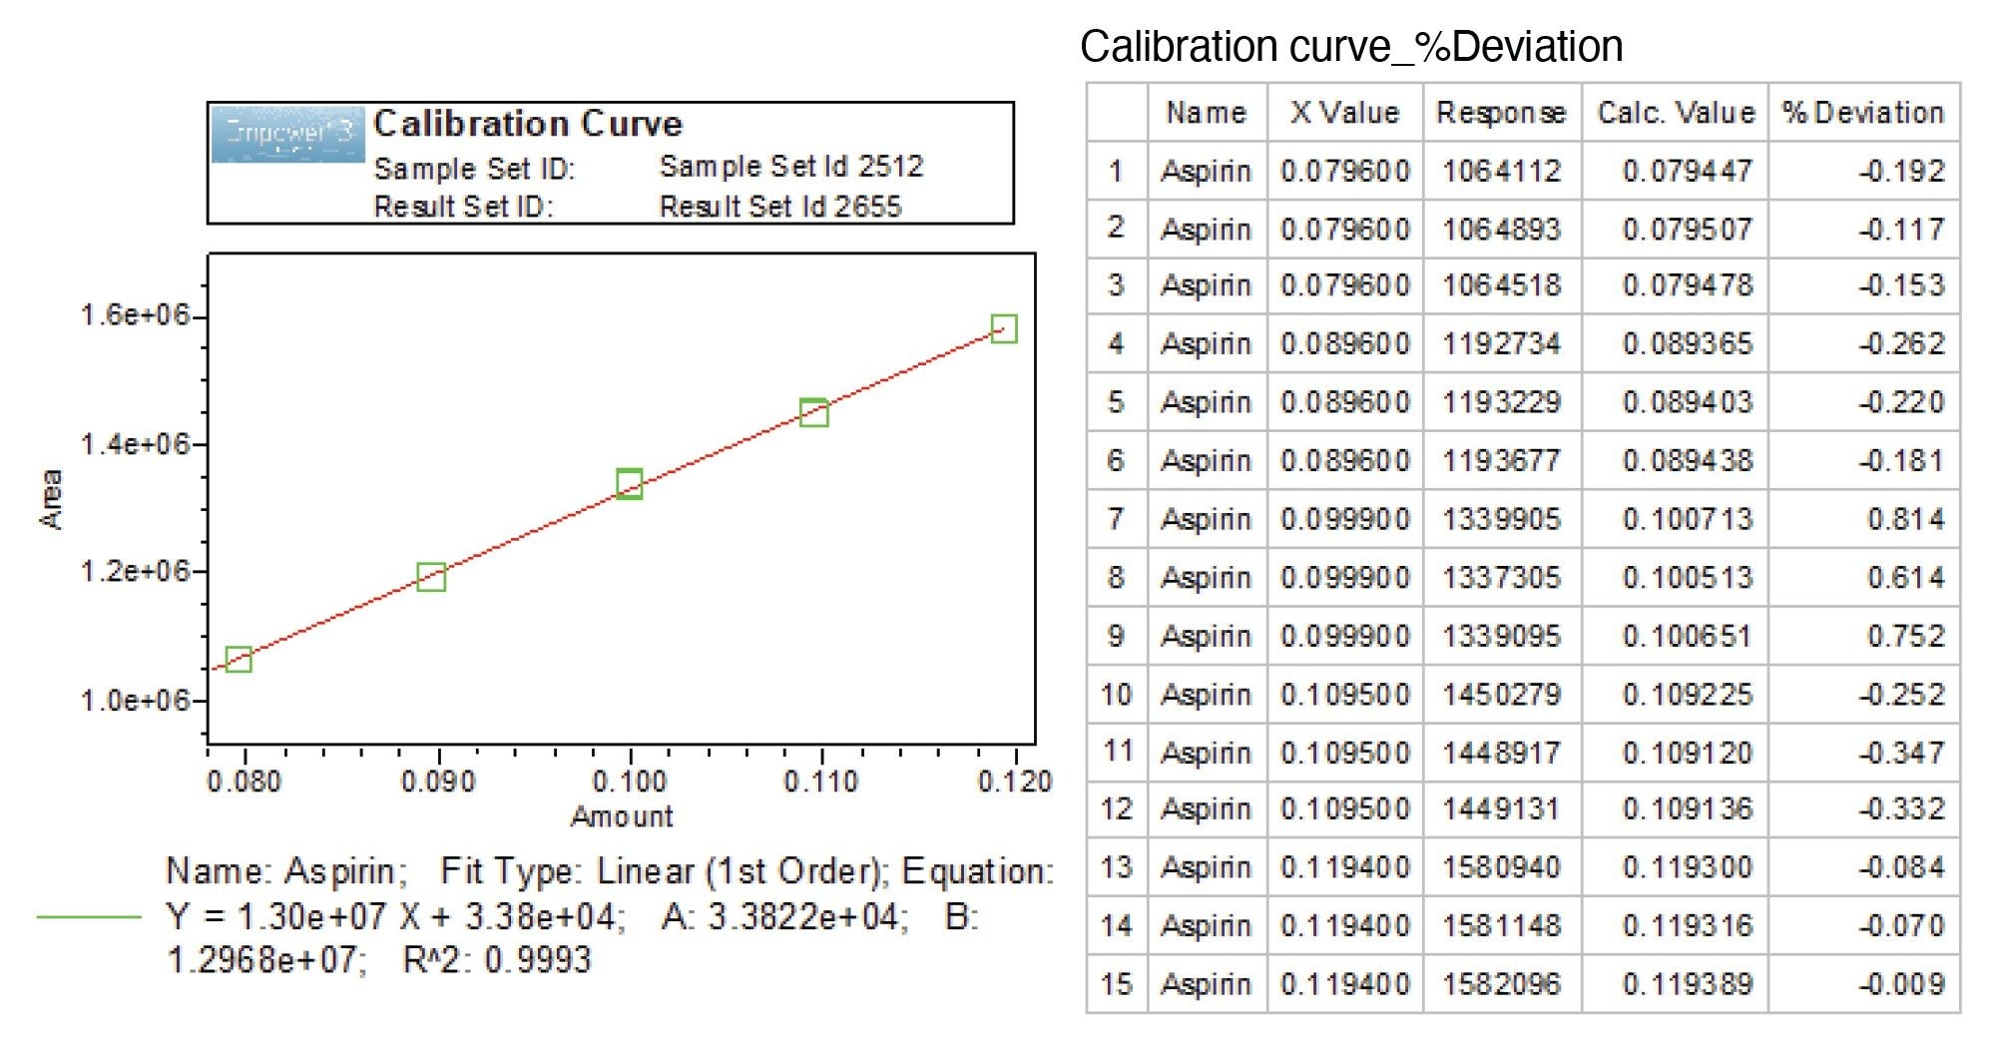Image resolution: width=1996 pixels, height=1054 pixels.
Task: Select response value 1339095
Action: [1501, 636]
